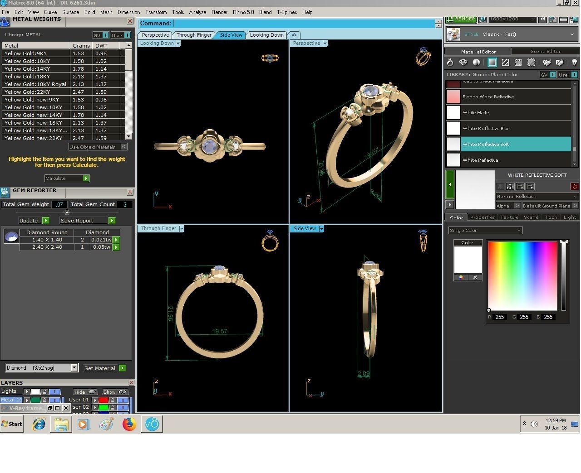Toggle Use Object Materials option
This screenshot has width=581, height=473.
(124, 147)
